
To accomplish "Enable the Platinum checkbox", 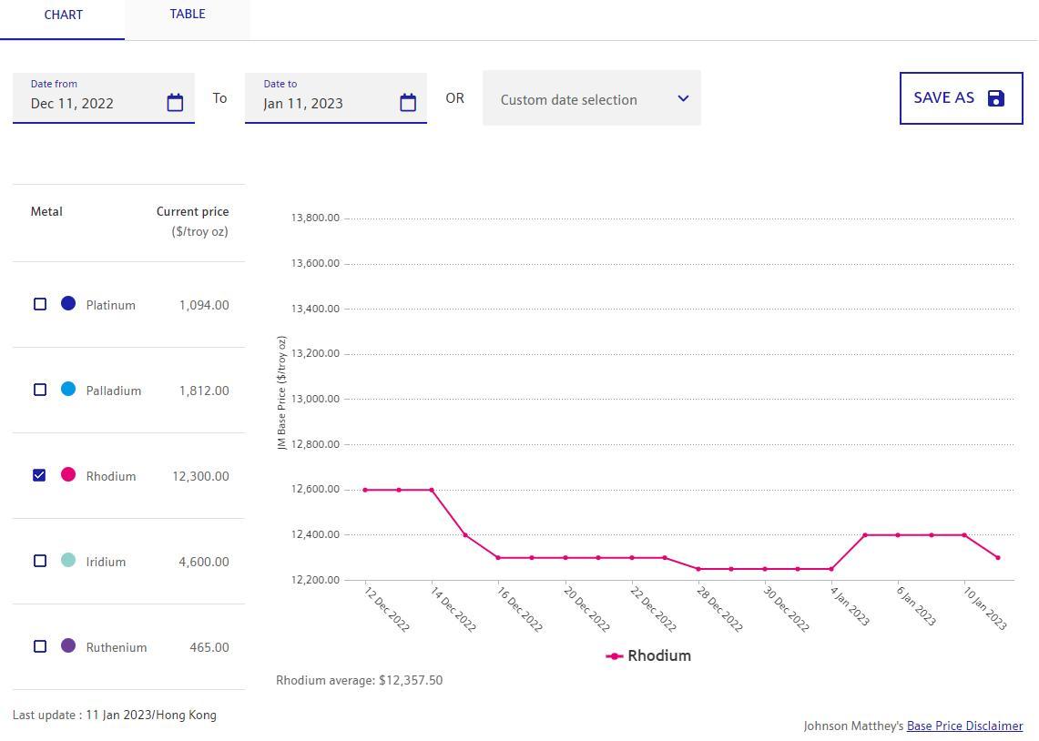I will tap(39, 304).
